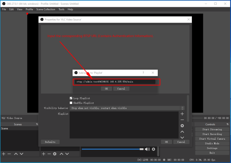Disable the Loop Playlist checkbox

(71, 98)
